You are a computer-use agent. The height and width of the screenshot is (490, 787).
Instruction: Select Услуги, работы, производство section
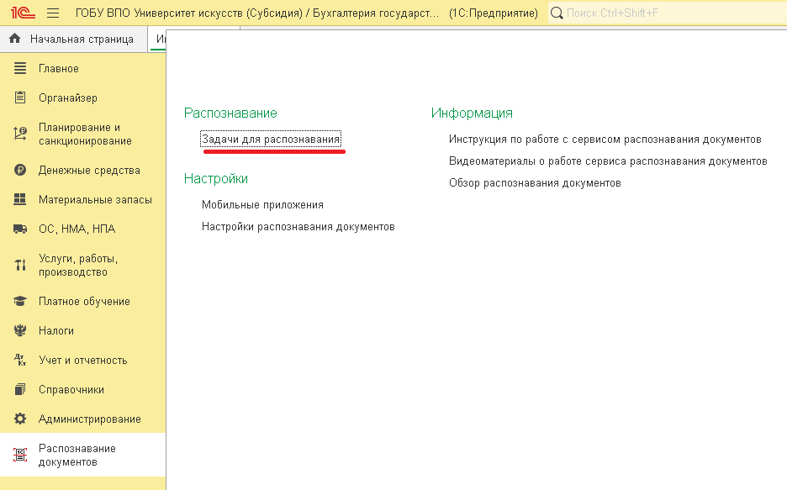[x=78, y=266]
